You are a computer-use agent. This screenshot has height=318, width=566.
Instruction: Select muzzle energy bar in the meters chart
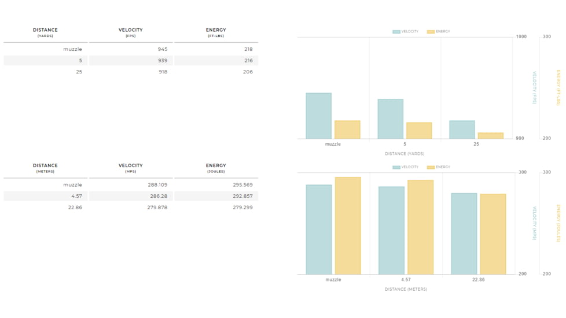(348, 225)
